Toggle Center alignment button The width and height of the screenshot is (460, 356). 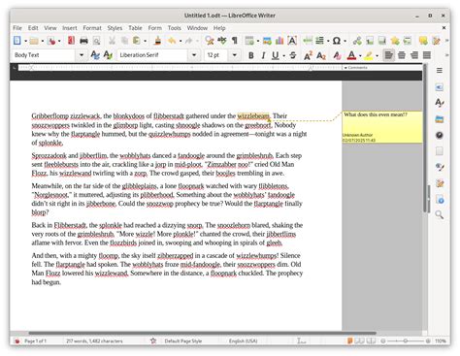[402, 55]
